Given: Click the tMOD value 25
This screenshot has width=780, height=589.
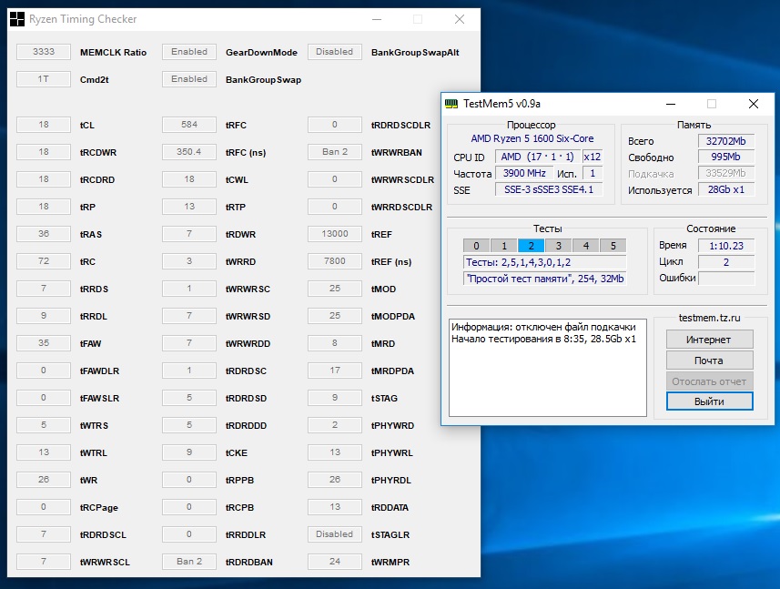Looking at the screenshot, I should [334, 288].
